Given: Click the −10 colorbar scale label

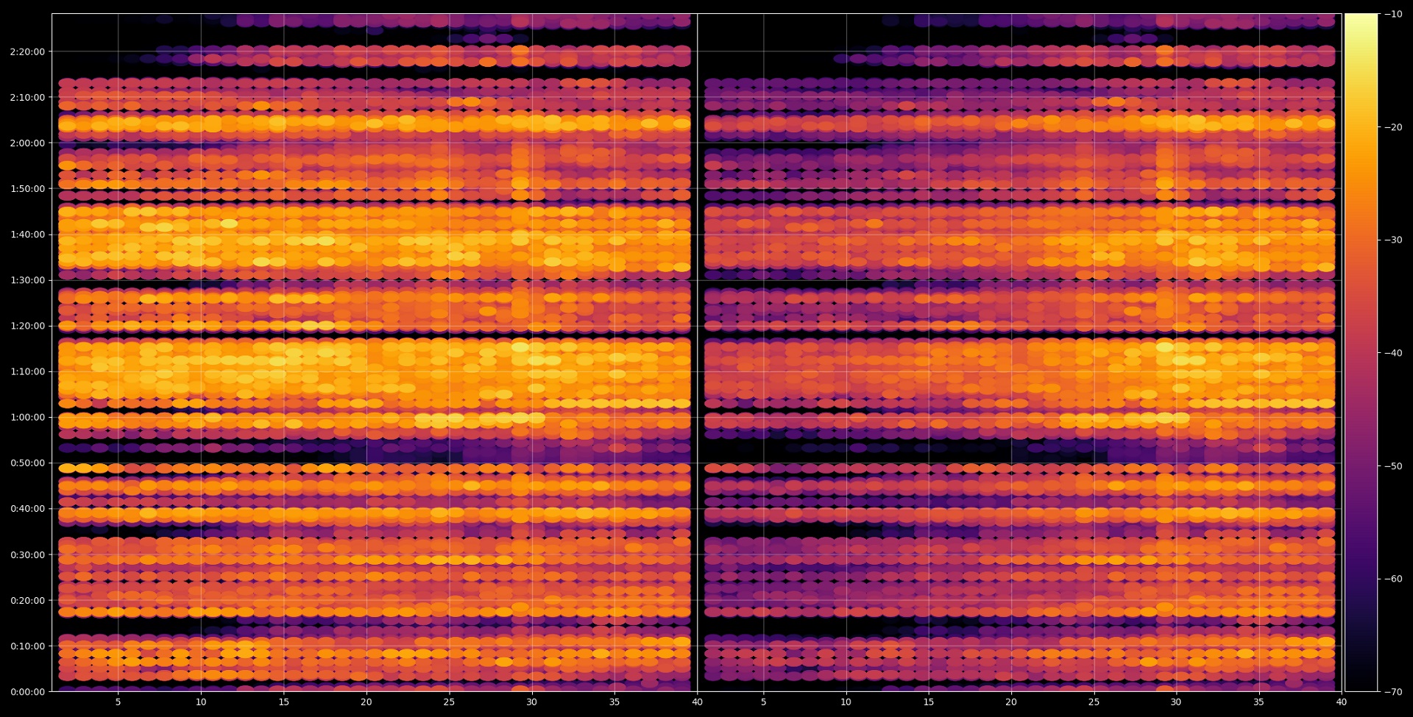Looking at the screenshot, I should click(1393, 15).
